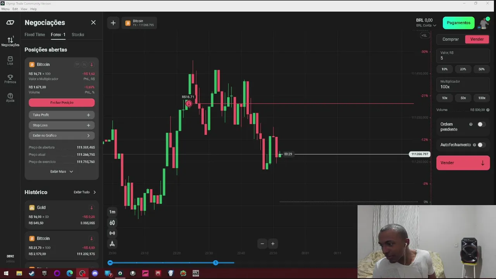The height and width of the screenshot is (279, 496).
Task: Click the large Vender sell button
Action: (x=463, y=163)
